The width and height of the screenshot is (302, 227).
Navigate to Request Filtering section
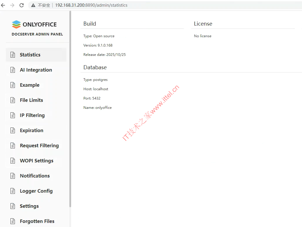click(39, 146)
